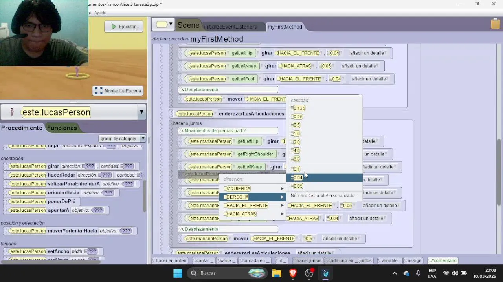The image size is (503, 282).
Task: Open Windows Start menu
Action: (x=178, y=273)
